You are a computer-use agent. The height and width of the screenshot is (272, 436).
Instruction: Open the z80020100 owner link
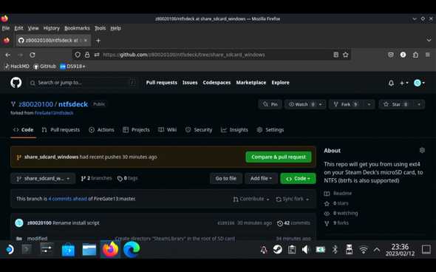pyautogui.click(x=35, y=104)
